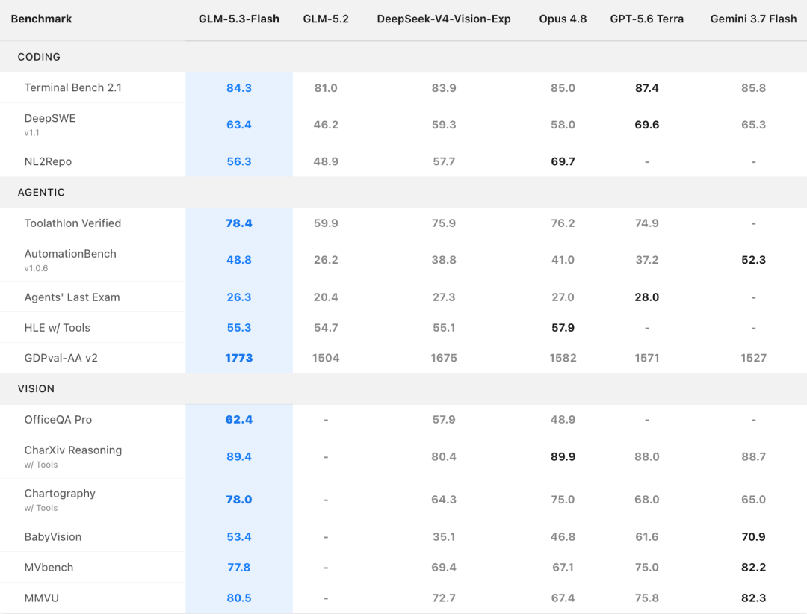The width and height of the screenshot is (807, 614).
Task: Click the CharXiv Reasoning benchmark label
Action: [73, 450]
